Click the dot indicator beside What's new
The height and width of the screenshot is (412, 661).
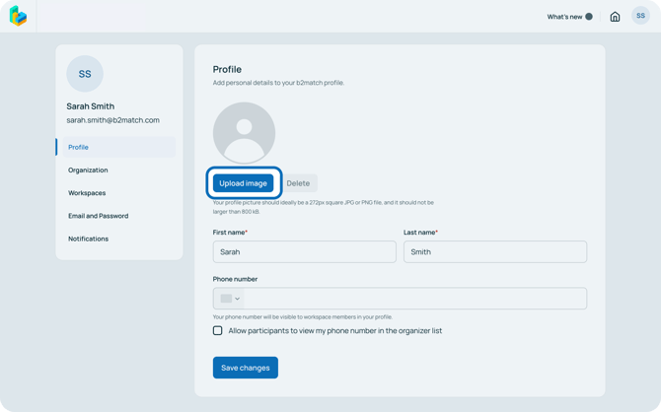[589, 17]
